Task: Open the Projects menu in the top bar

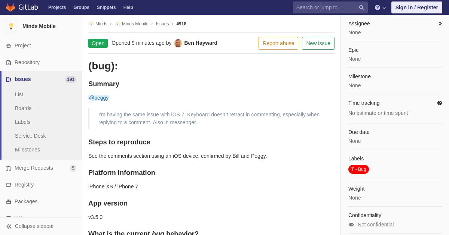Action: pos(57,7)
